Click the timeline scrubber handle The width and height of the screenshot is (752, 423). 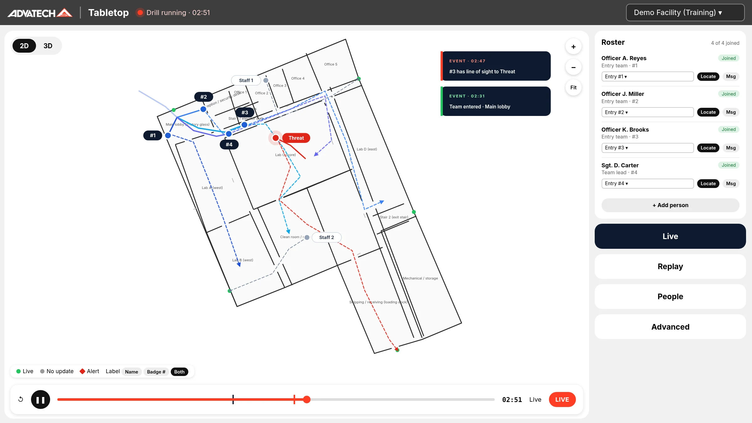[307, 399]
